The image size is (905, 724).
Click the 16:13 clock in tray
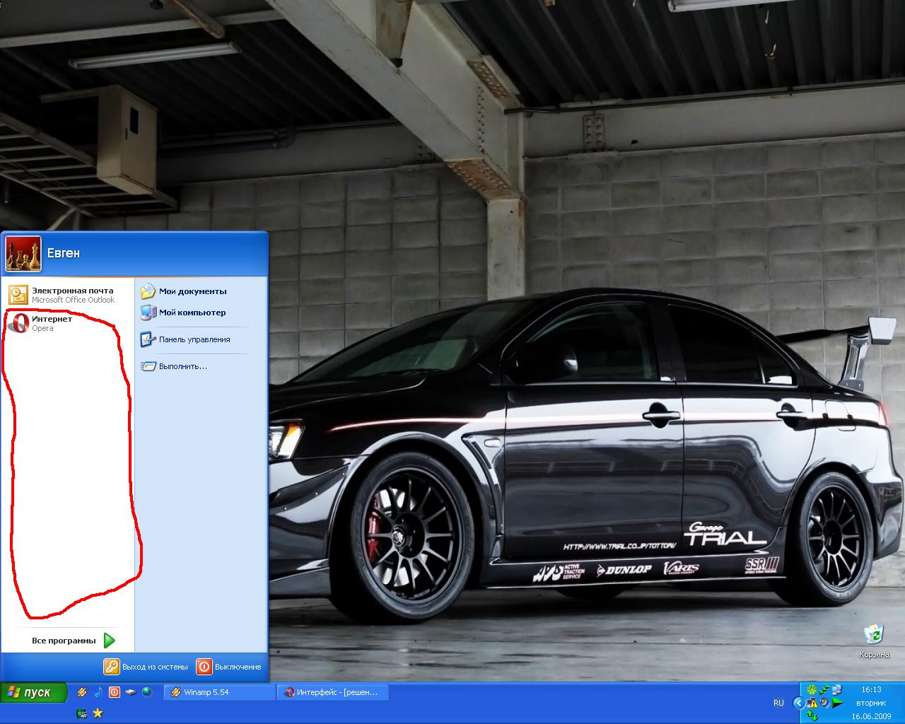coord(871,689)
